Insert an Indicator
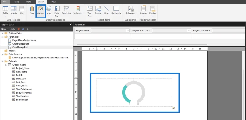This screenshot has height=120, width=246. click(x=78, y=10)
